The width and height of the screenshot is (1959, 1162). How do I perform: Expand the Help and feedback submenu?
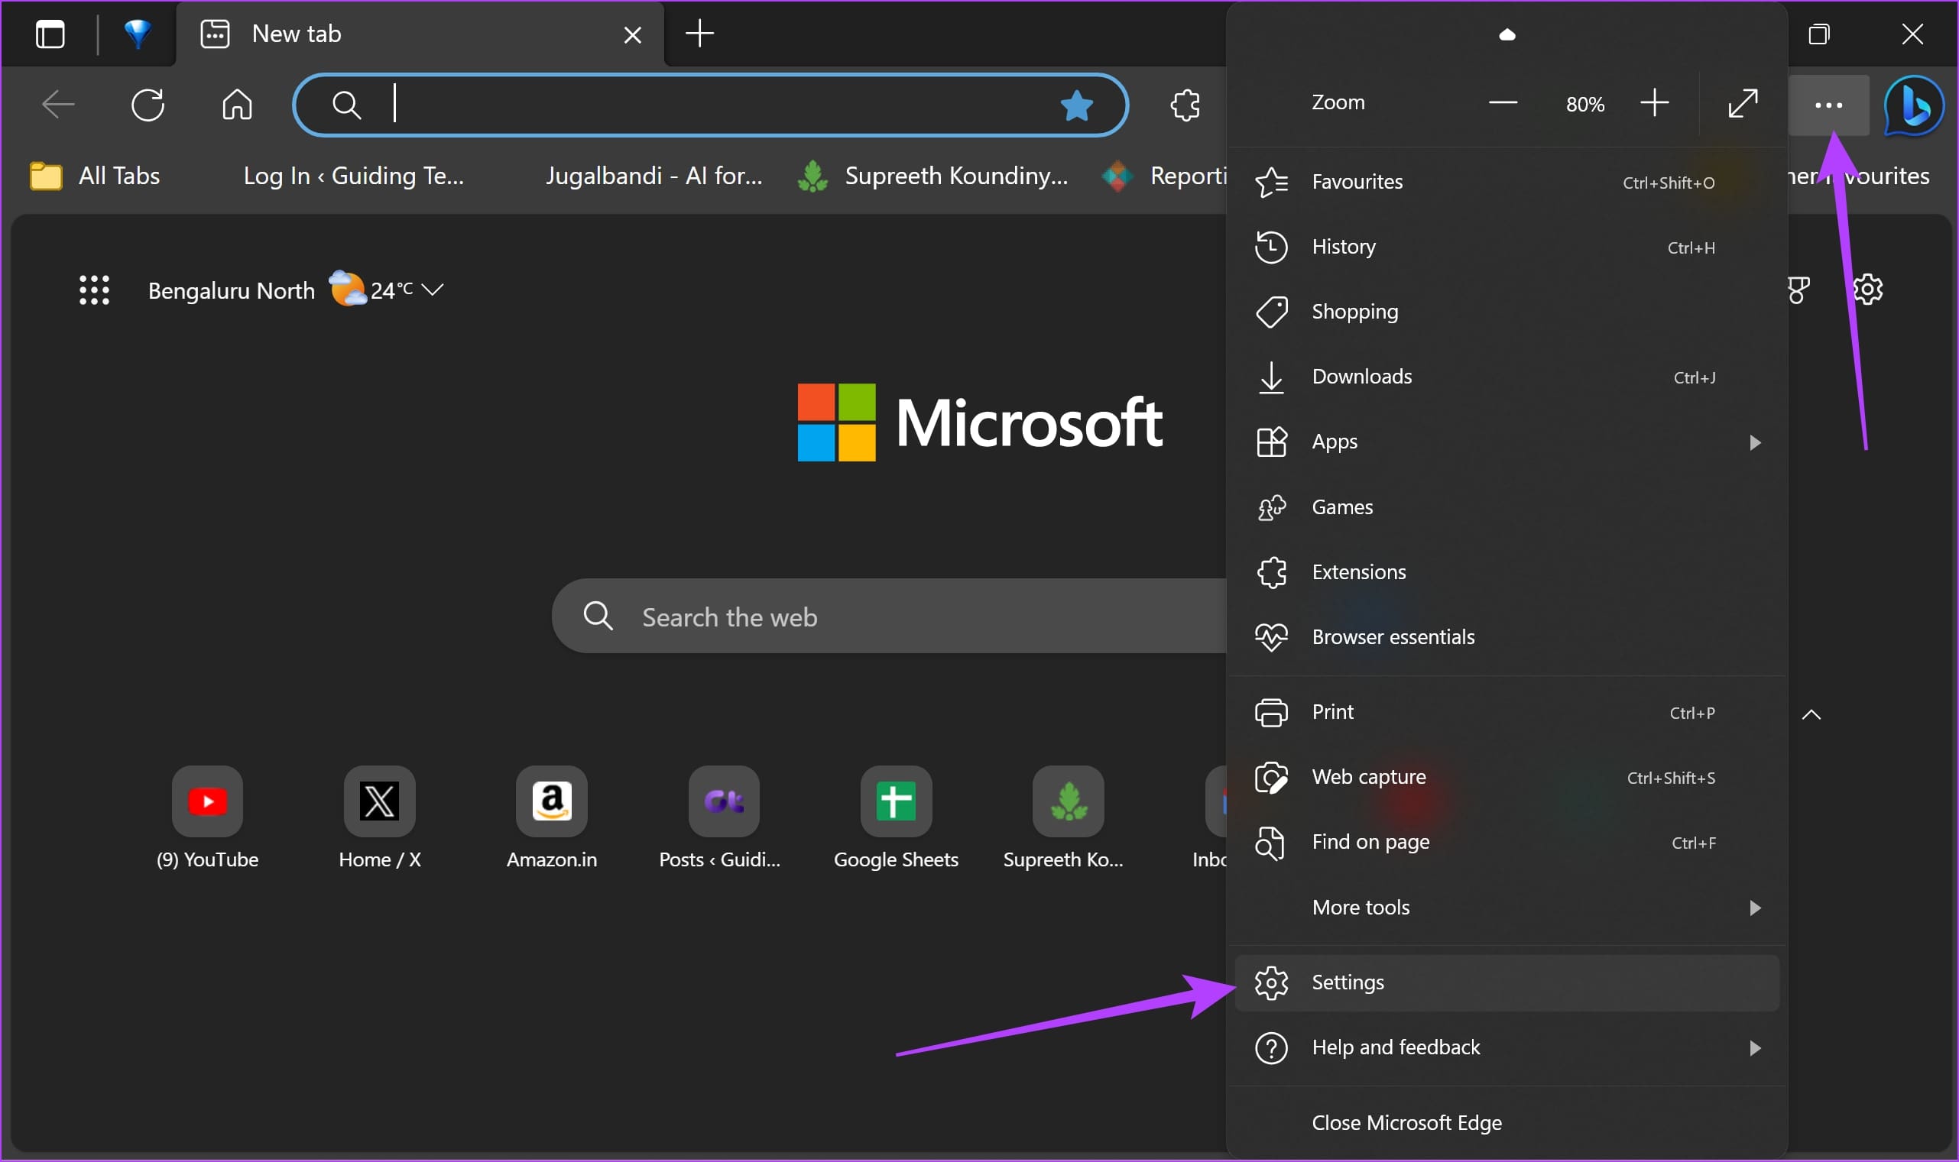[x=1751, y=1047]
